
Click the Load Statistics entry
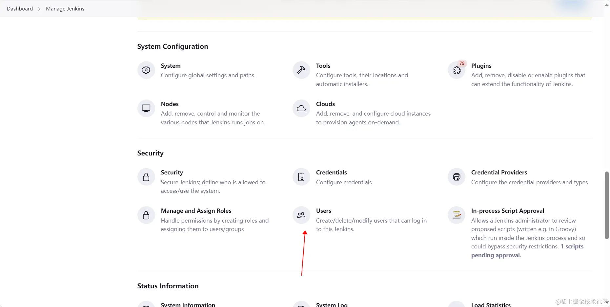(x=491, y=305)
